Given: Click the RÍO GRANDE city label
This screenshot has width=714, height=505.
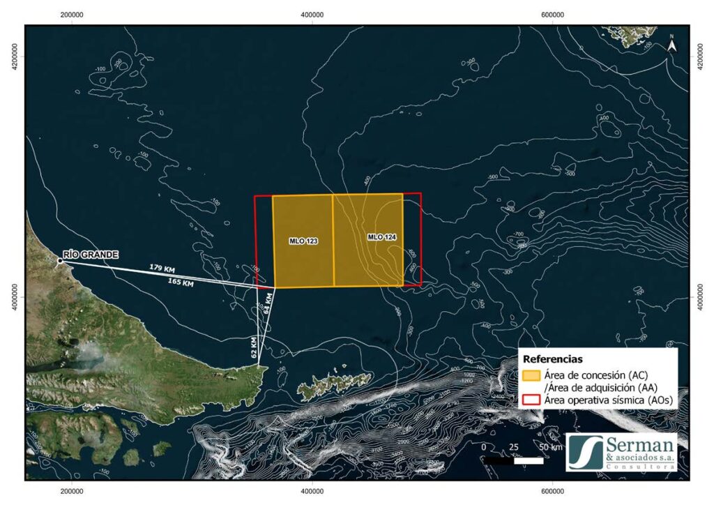Looking at the screenshot, I should (x=91, y=255).
